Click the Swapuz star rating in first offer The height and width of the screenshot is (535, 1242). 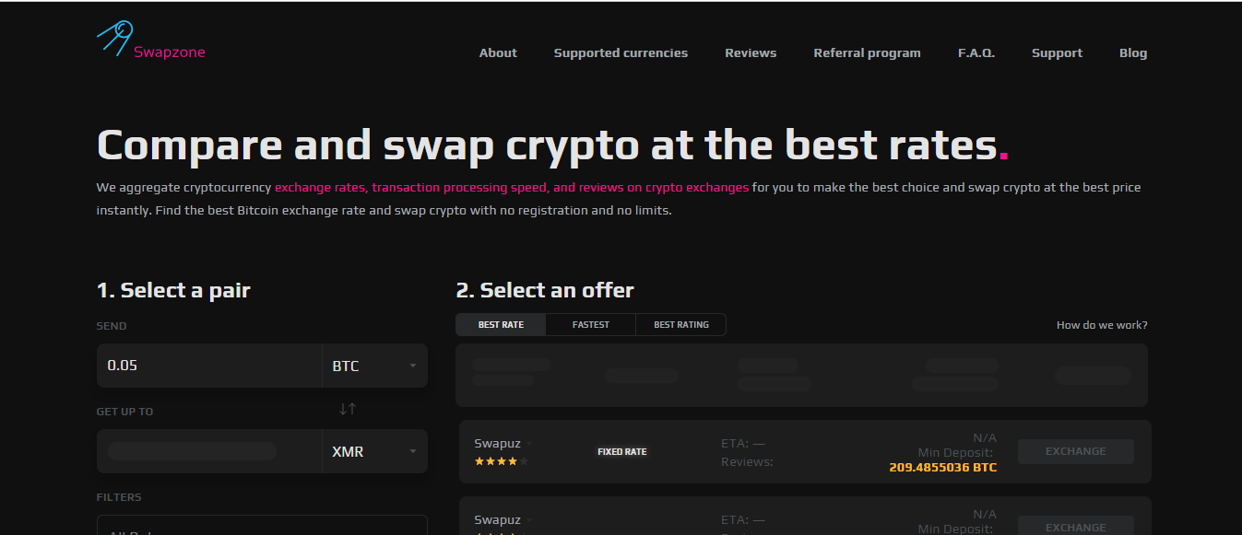point(502,461)
